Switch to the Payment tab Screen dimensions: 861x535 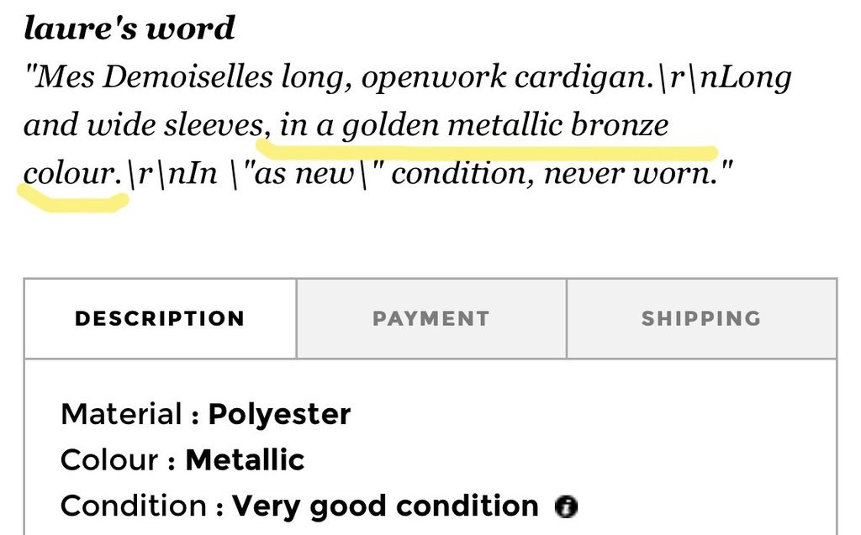point(431,319)
